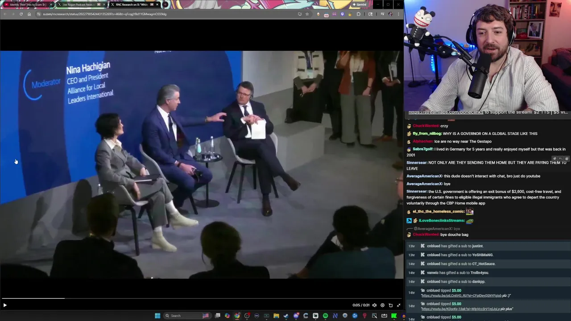Open the streamlabs.com/boneclinks support link
This screenshot has width=571, height=321.
point(446,112)
